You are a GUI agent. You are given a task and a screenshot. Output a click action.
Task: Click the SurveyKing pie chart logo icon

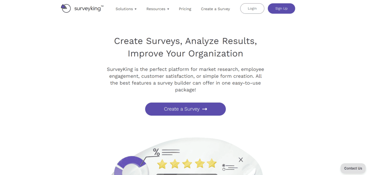pyautogui.click(x=66, y=8)
